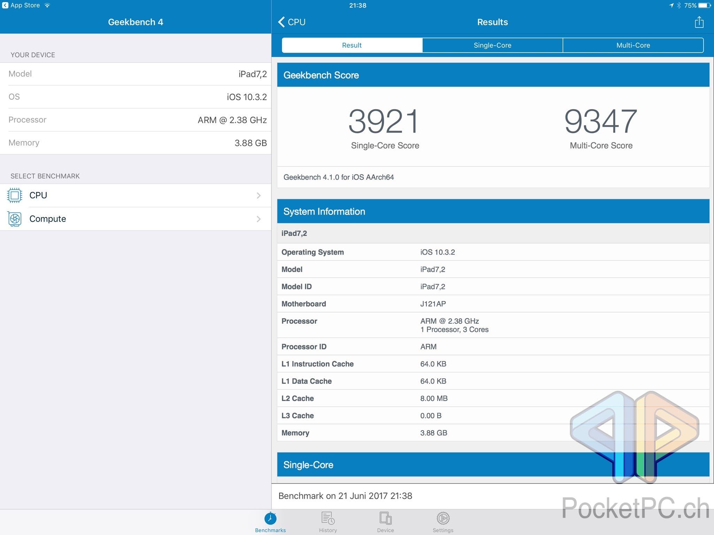Screen dimensions: 714x535
Task: Tap the battery indicator icon
Action: click(x=705, y=5)
